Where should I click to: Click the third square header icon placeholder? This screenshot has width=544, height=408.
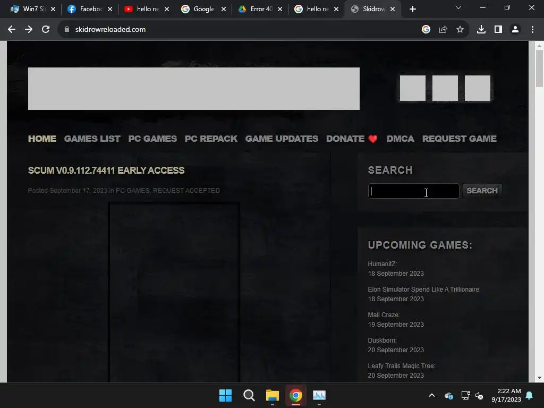(478, 88)
